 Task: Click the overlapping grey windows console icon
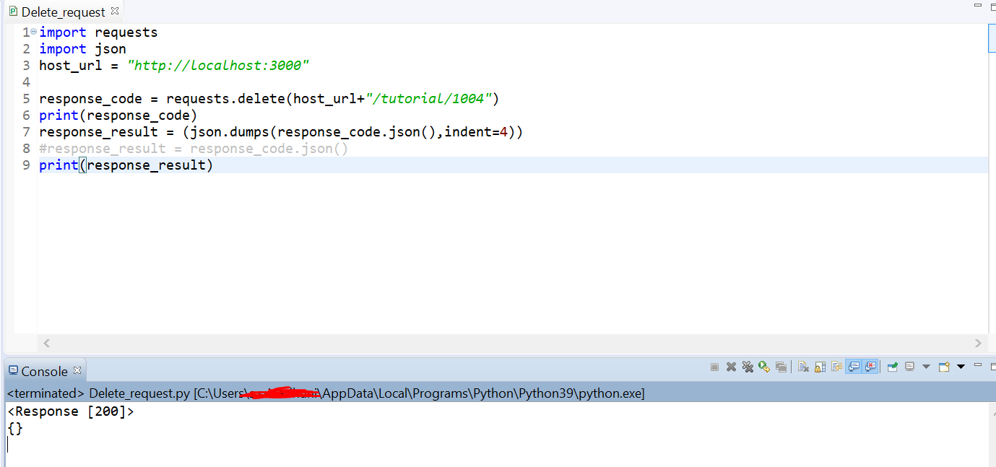[x=781, y=367]
